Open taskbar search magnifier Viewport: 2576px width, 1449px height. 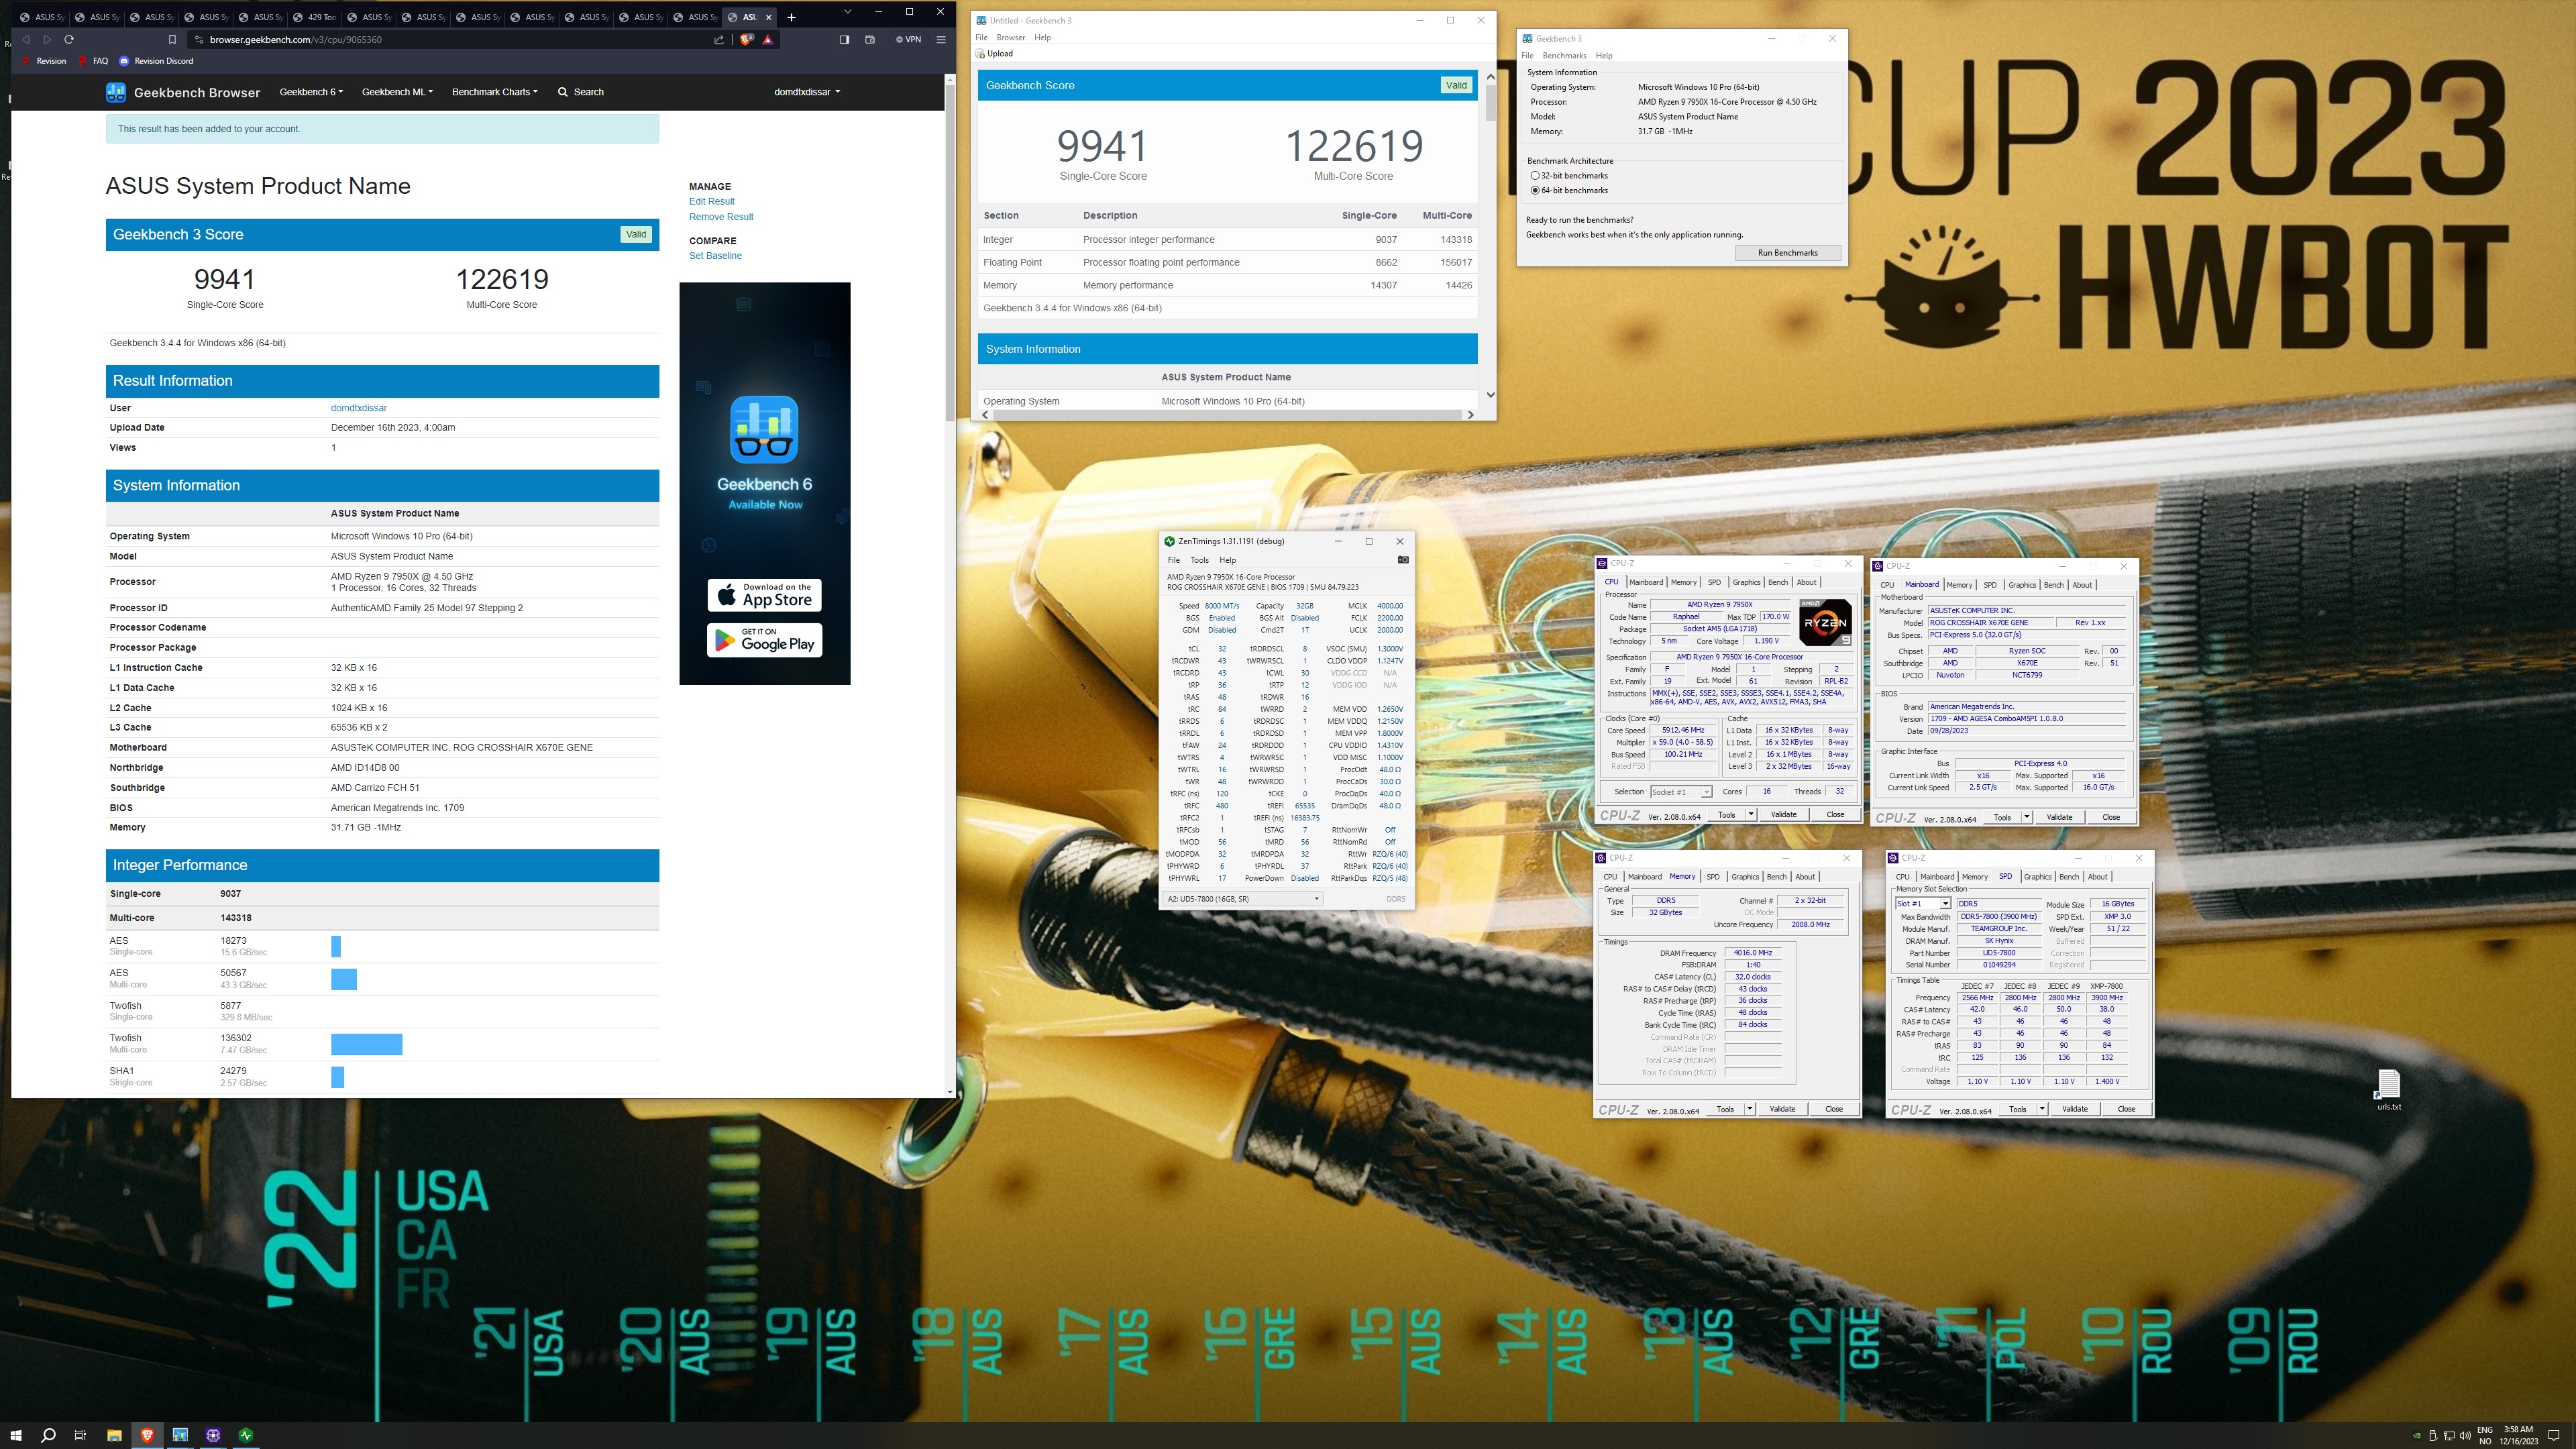coord(48,1435)
